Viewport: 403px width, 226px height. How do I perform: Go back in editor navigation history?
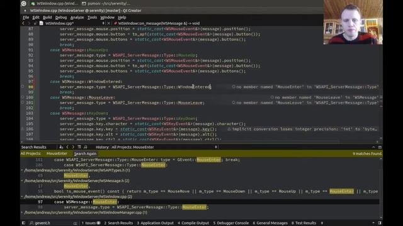tap(23, 23)
